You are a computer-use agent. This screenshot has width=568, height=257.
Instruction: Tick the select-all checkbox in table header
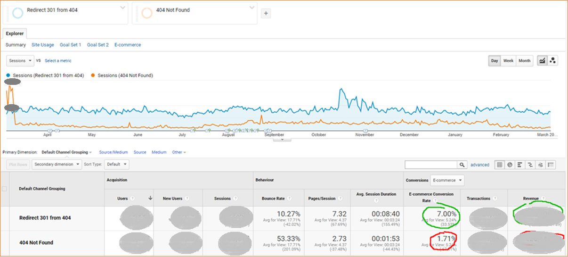click(x=5, y=189)
